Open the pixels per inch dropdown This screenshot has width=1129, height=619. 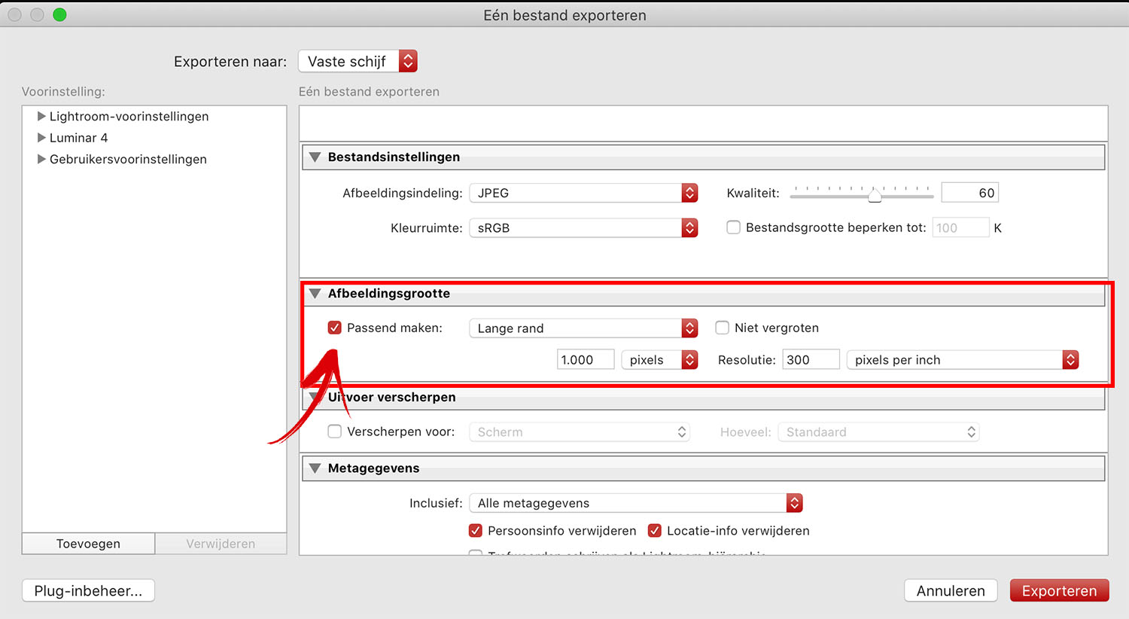(963, 360)
